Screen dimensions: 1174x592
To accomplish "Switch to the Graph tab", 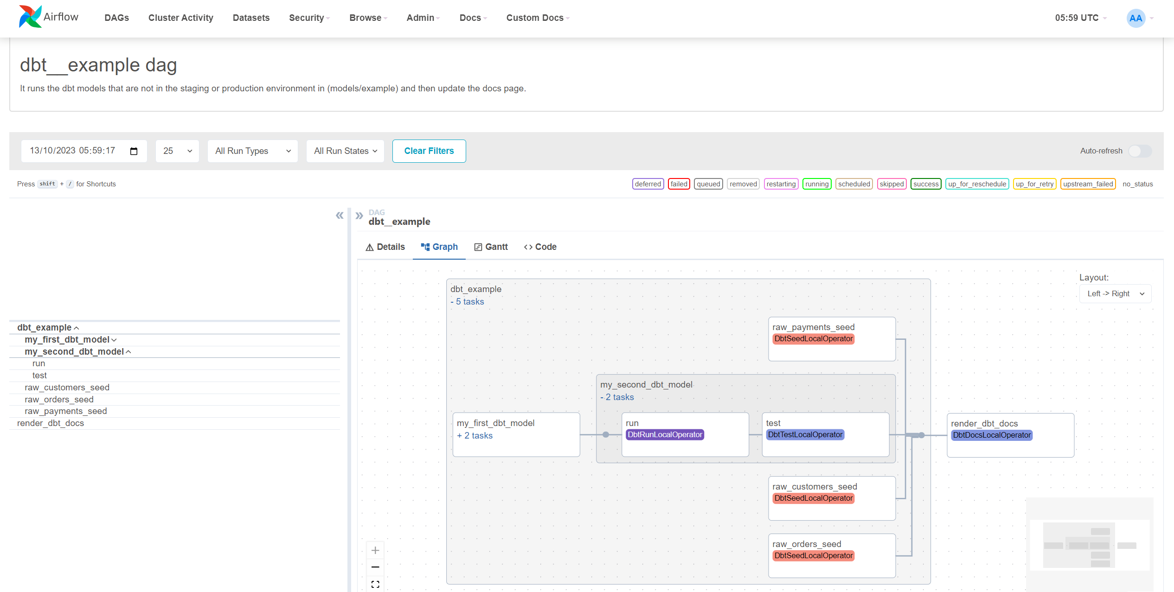I will click(439, 247).
